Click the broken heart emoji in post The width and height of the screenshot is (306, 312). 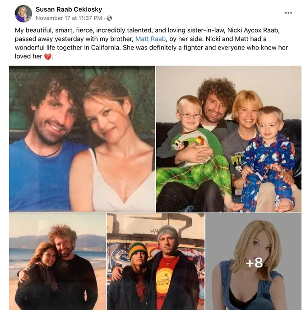(x=47, y=57)
